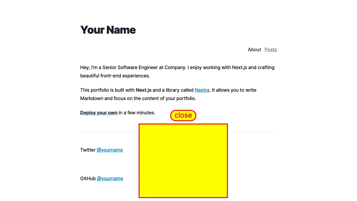Click the italic word content

click(x=151, y=98)
